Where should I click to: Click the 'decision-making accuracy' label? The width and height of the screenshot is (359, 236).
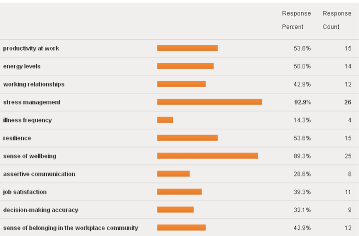point(41,210)
